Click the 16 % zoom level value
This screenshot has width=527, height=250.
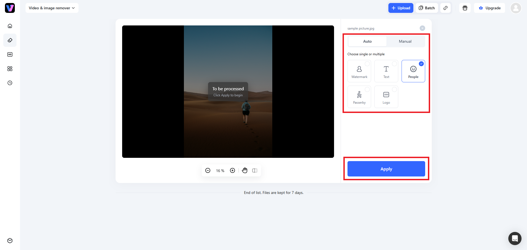tap(220, 171)
